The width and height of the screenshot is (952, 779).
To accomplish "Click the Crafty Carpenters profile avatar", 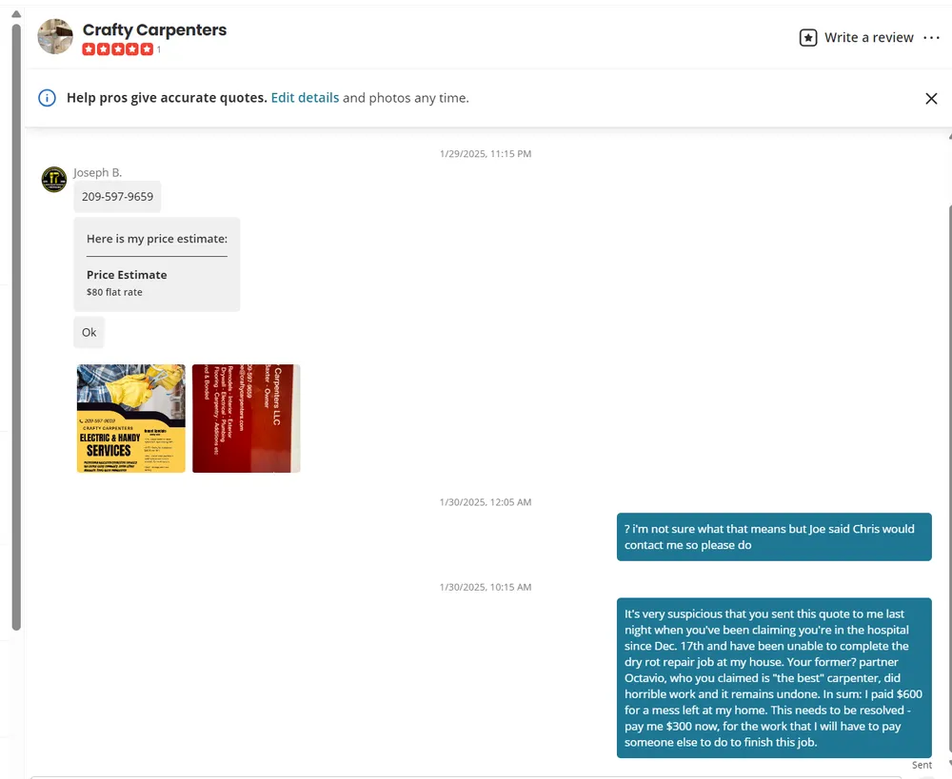I will point(54,37).
